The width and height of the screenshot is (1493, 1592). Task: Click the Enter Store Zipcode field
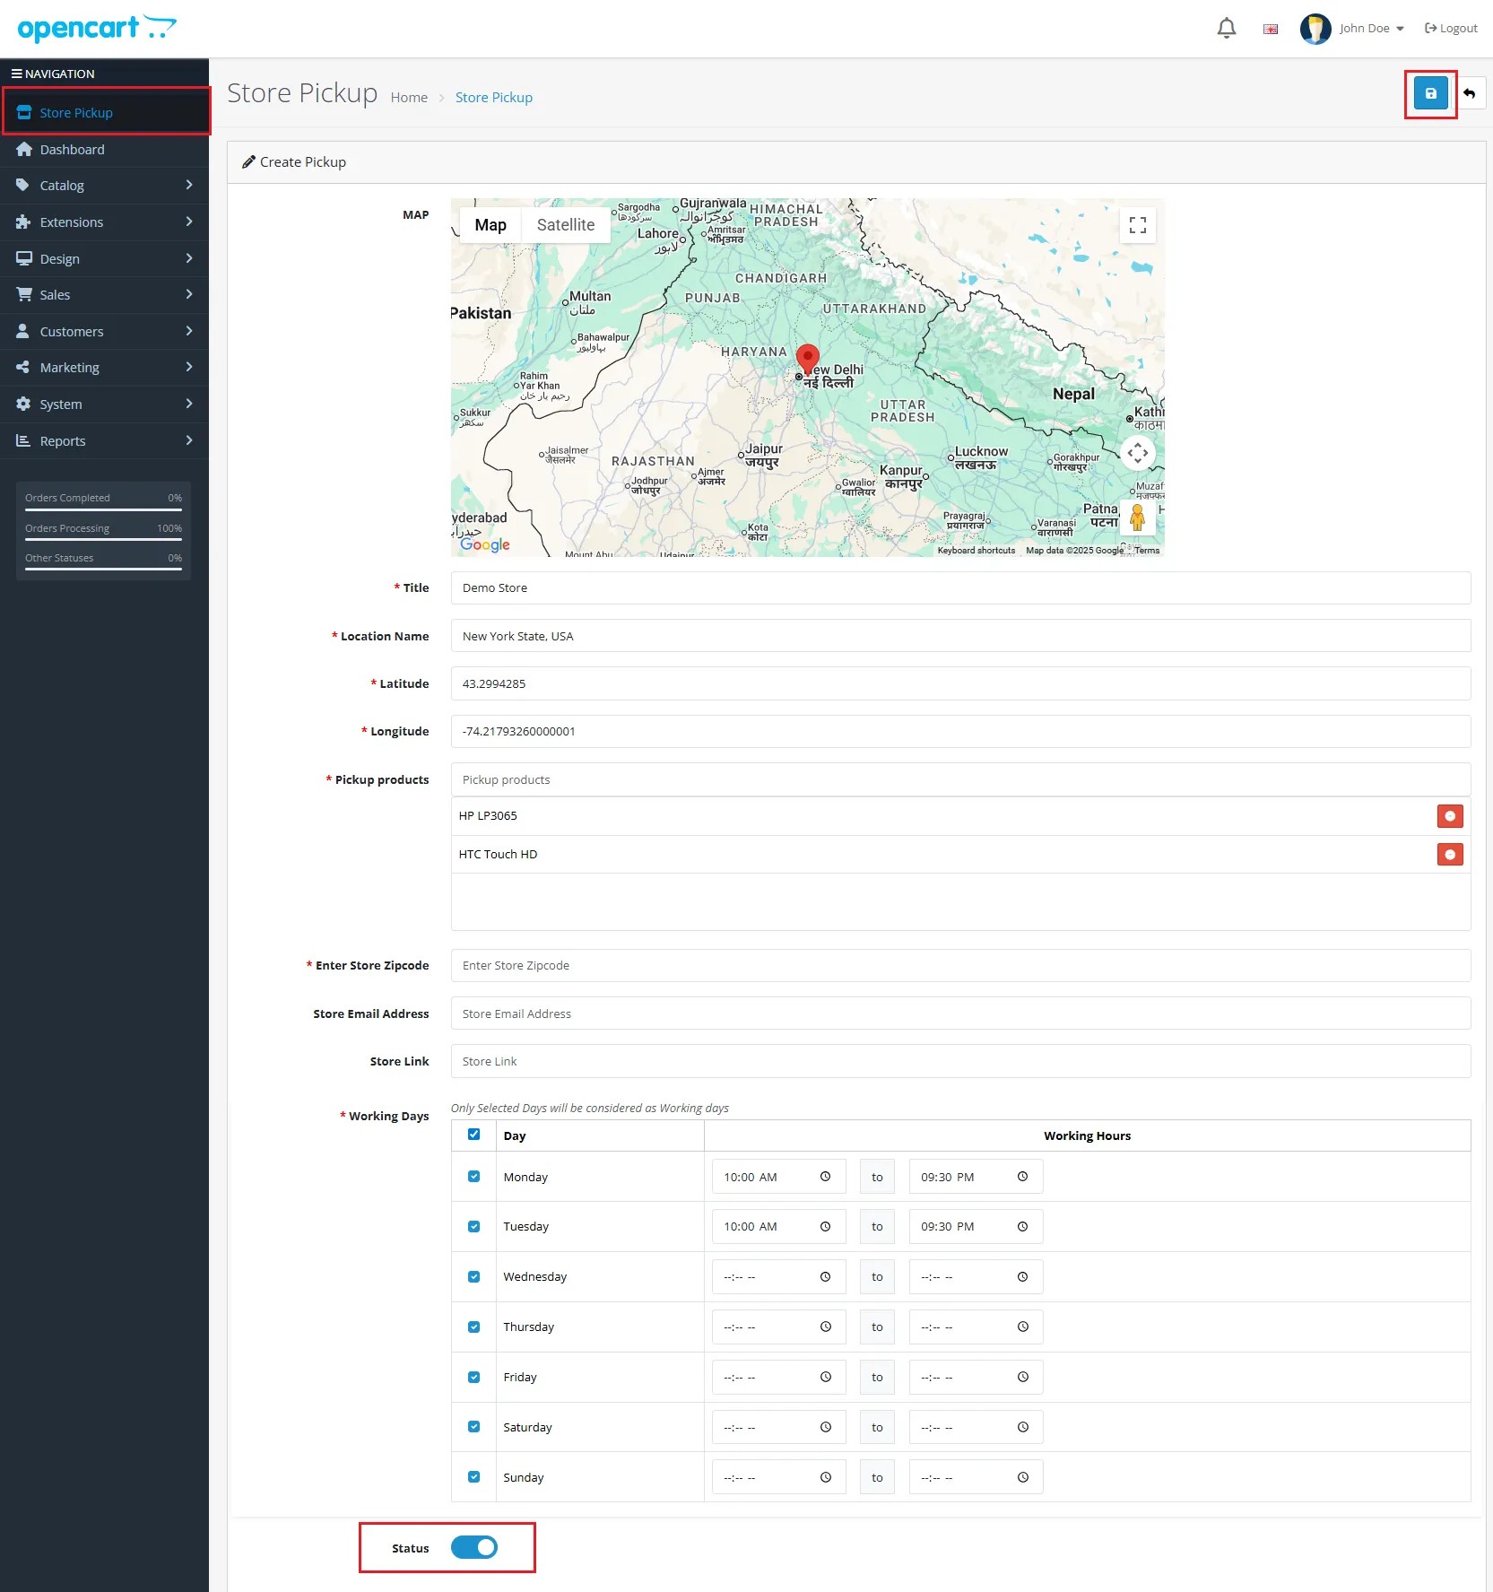pos(959,965)
